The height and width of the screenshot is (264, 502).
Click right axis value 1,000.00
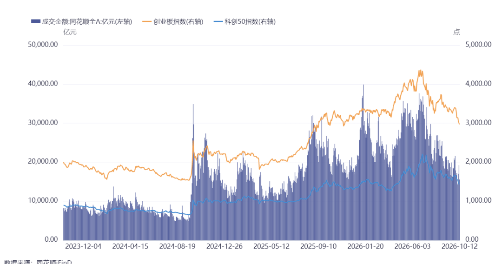pos(478,200)
